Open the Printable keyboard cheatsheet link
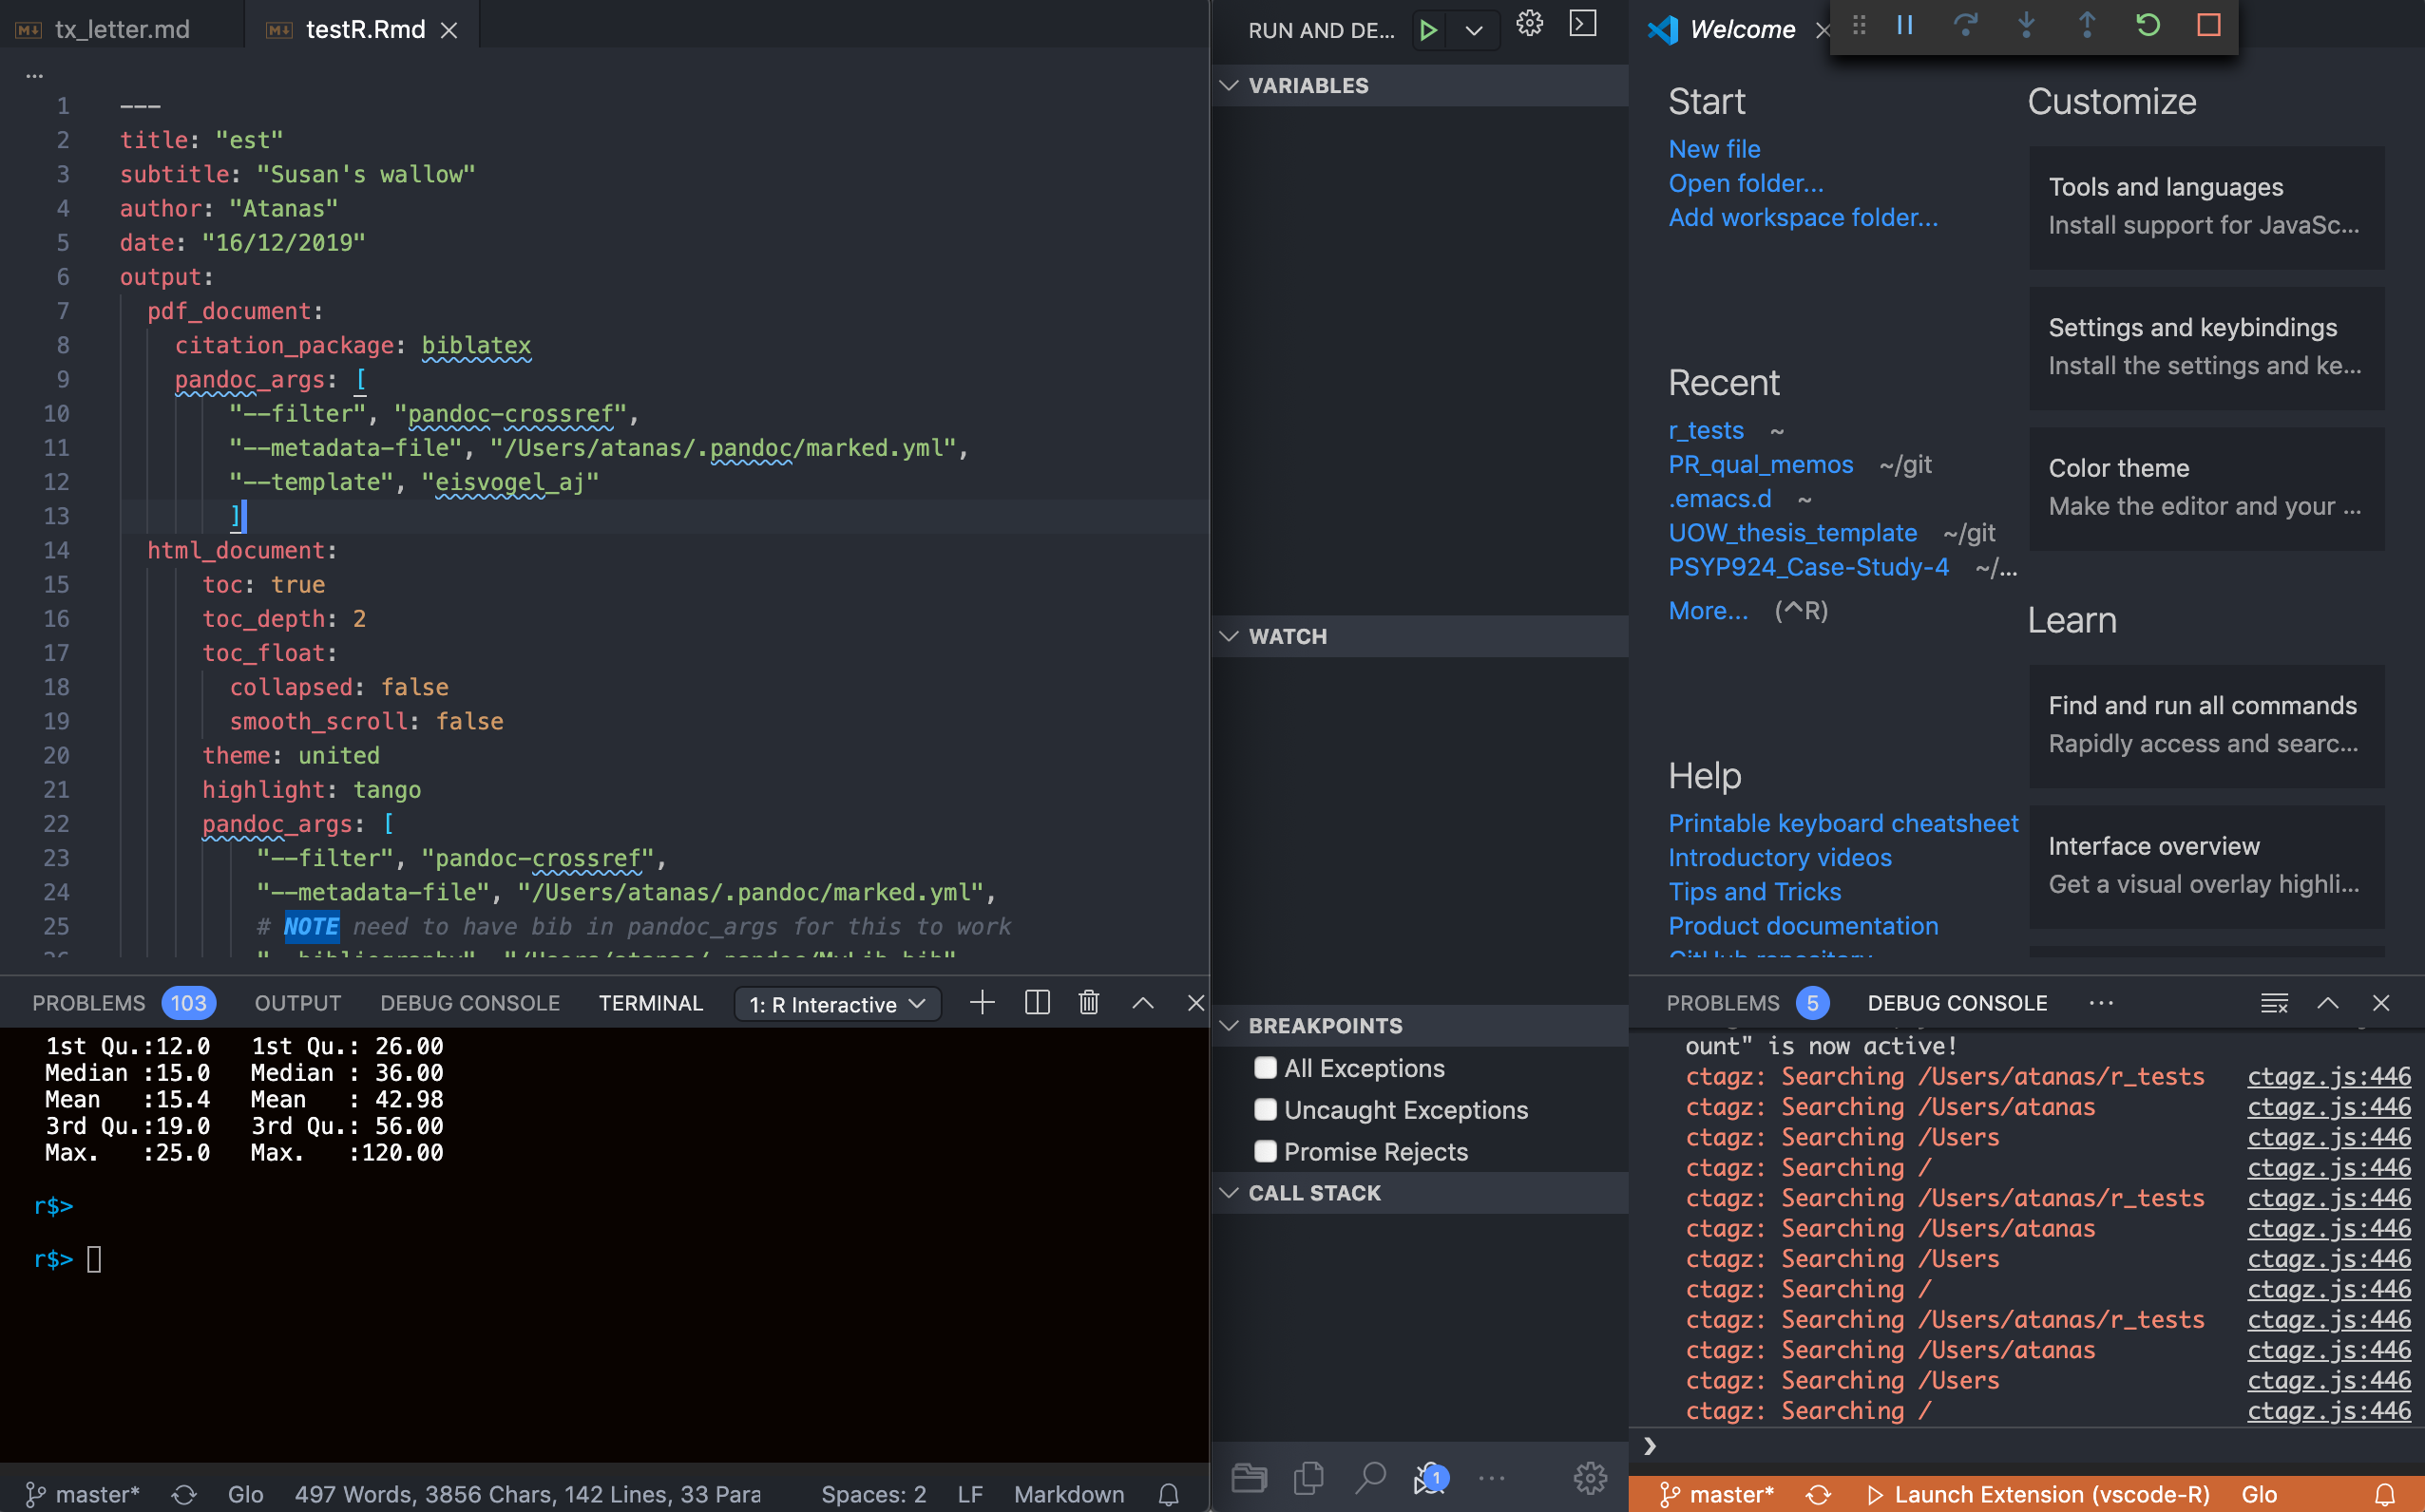This screenshot has height=1512, width=2425. pyautogui.click(x=1843, y=823)
